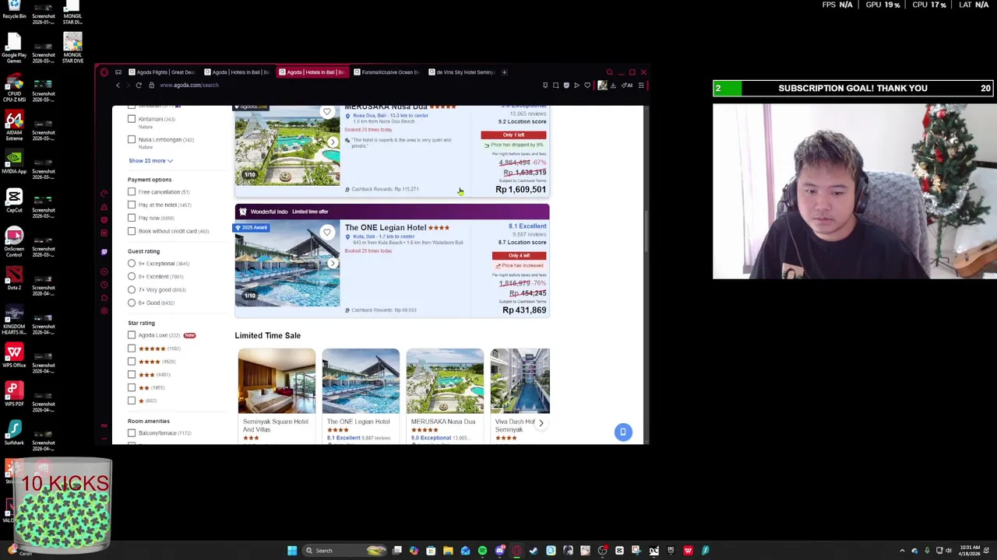Open Microsoft Store from the taskbar
This screenshot has height=560, width=997.
[x=431, y=551]
